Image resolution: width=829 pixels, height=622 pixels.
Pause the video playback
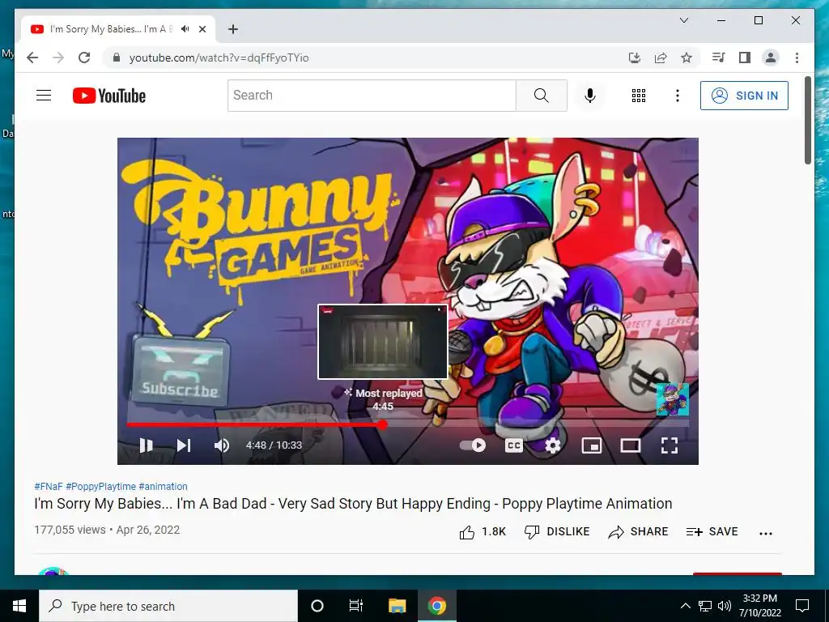(146, 445)
